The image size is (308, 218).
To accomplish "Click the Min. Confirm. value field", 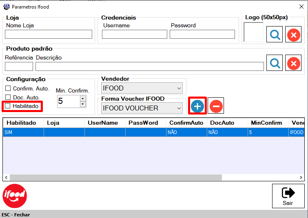I will pos(69,101).
